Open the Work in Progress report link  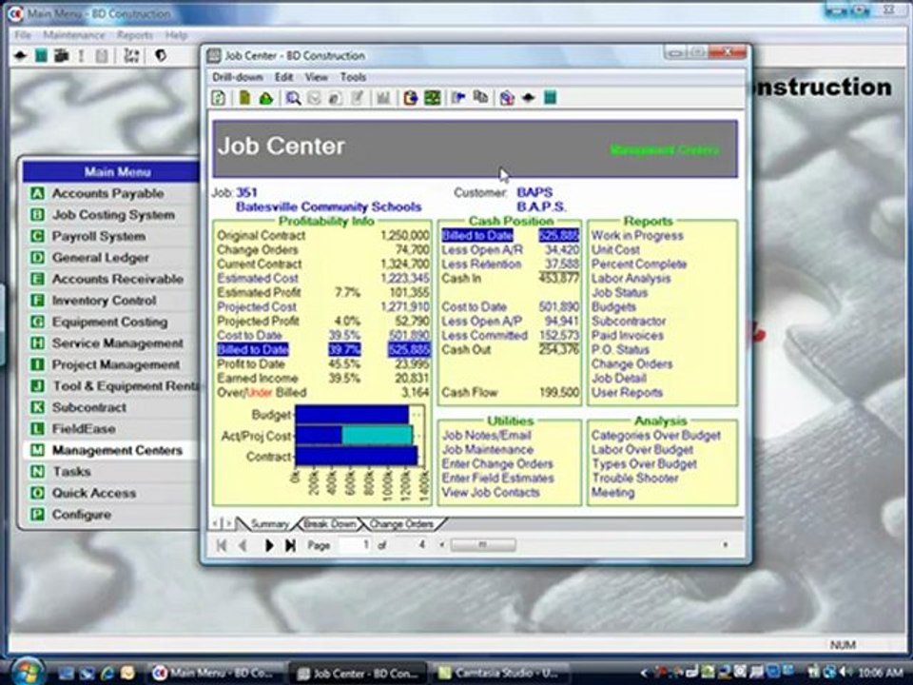[637, 235]
